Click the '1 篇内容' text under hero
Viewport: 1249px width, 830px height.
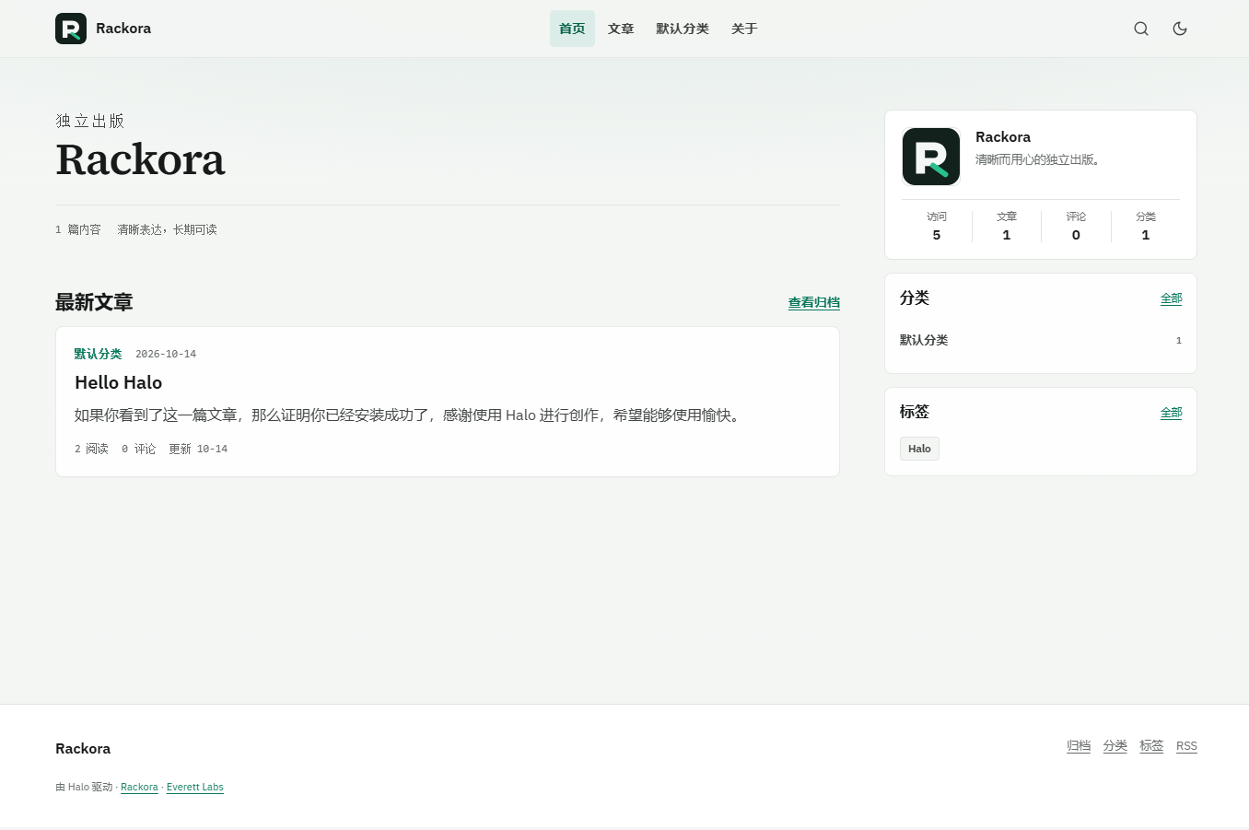(78, 229)
